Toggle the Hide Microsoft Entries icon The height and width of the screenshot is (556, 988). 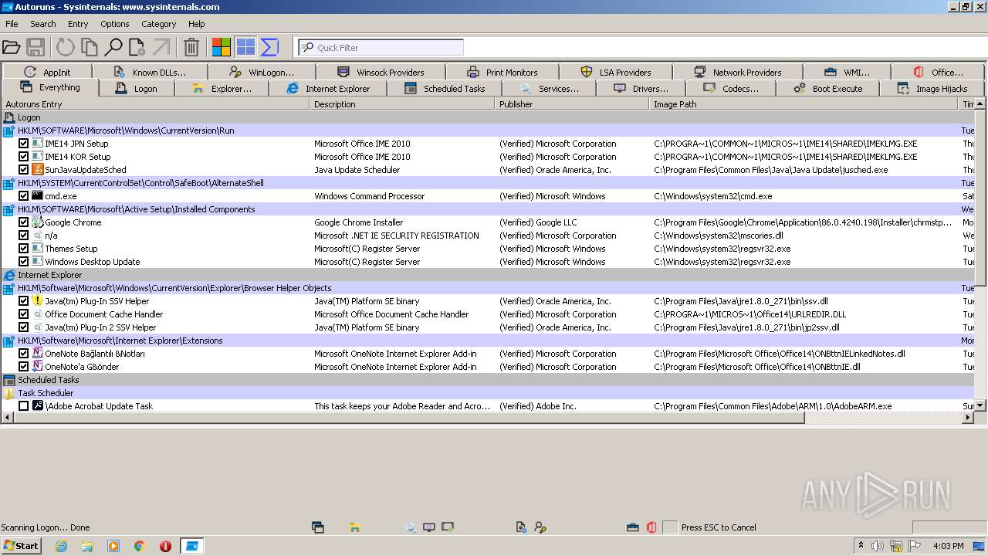(222, 48)
